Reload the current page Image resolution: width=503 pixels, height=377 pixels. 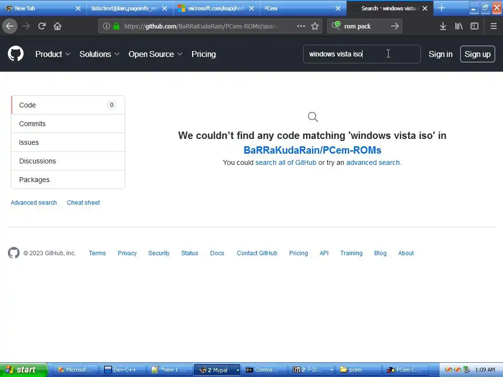42,26
